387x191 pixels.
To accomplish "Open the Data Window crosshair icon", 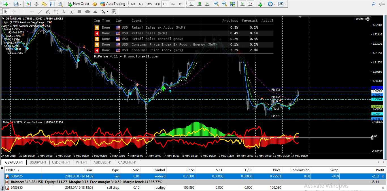I will pyautogui.click(x=36, y=4).
